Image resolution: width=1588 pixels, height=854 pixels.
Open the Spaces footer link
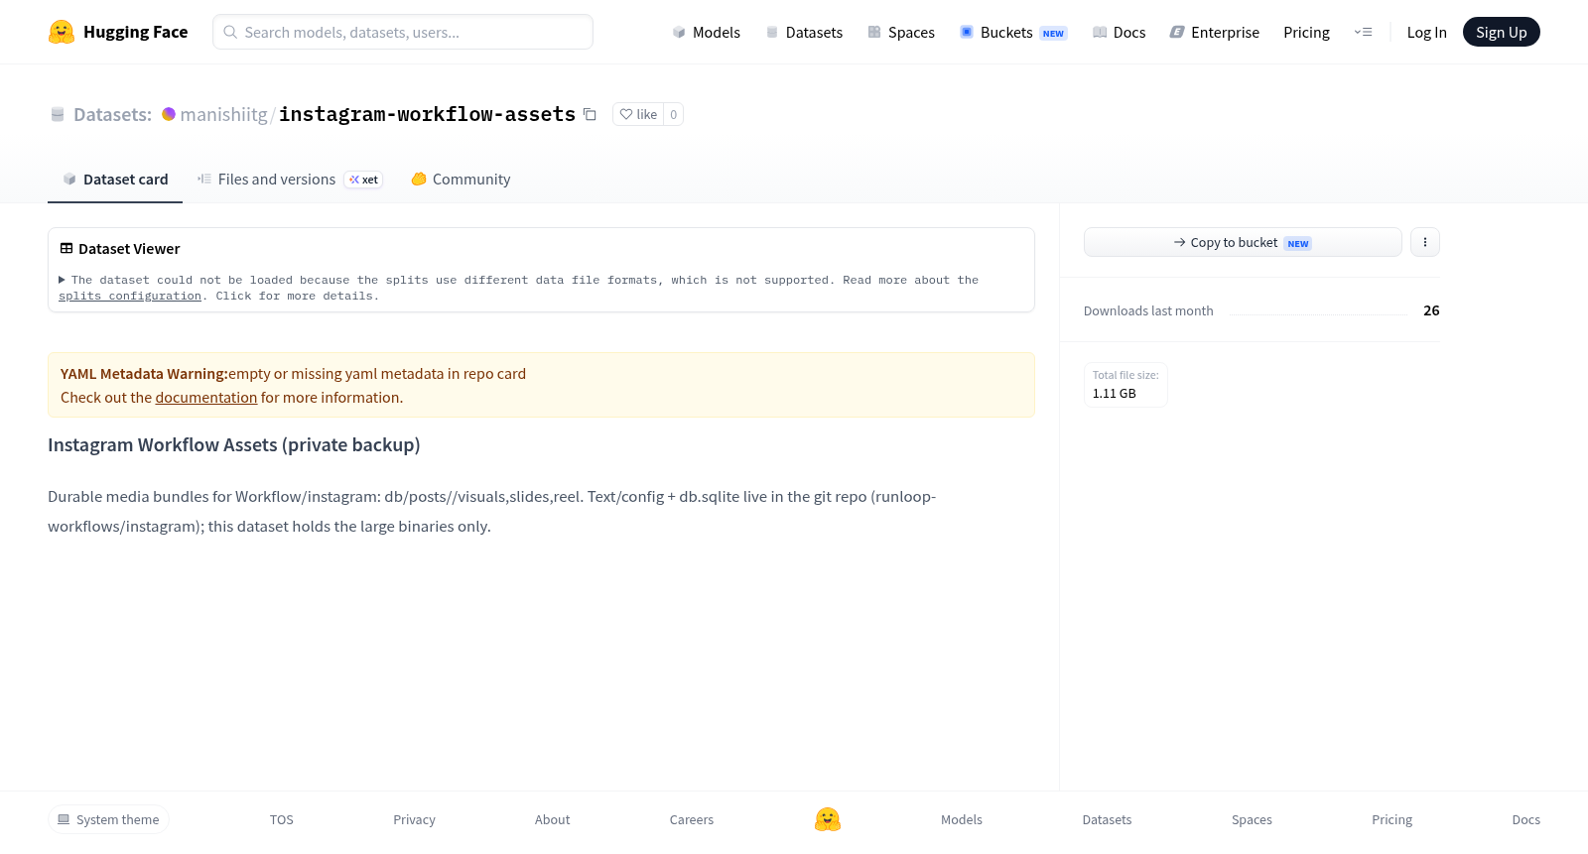pyautogui.click(x=1252, y=819)
